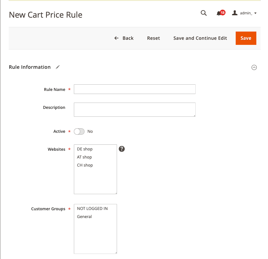This screenshot has width=268, height=259.
Task: Click the Reset button
Action: (x=153, y=38)
